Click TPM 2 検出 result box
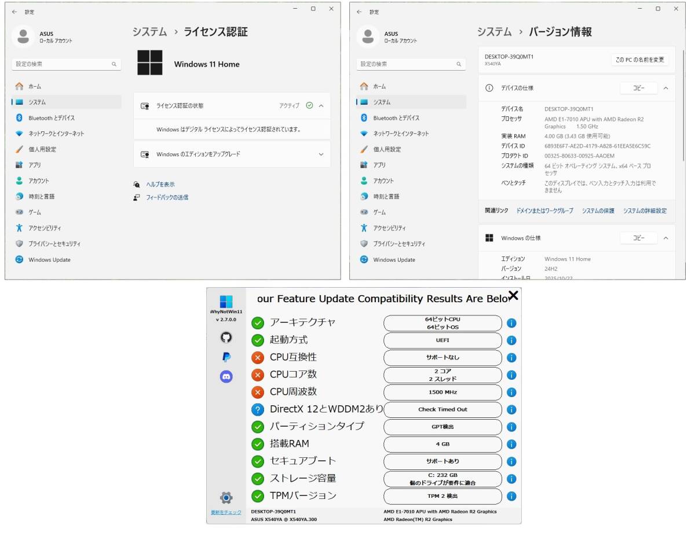Viewport: 695px width, 558px height. click(442, 496)
